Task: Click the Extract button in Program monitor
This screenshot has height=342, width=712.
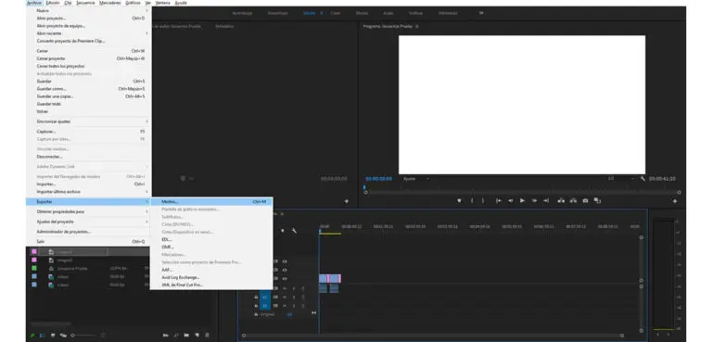Action: point(574,201)
